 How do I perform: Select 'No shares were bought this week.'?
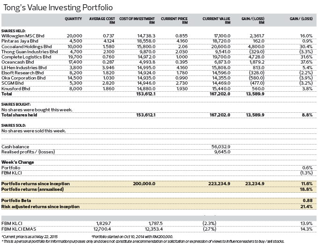36,110
